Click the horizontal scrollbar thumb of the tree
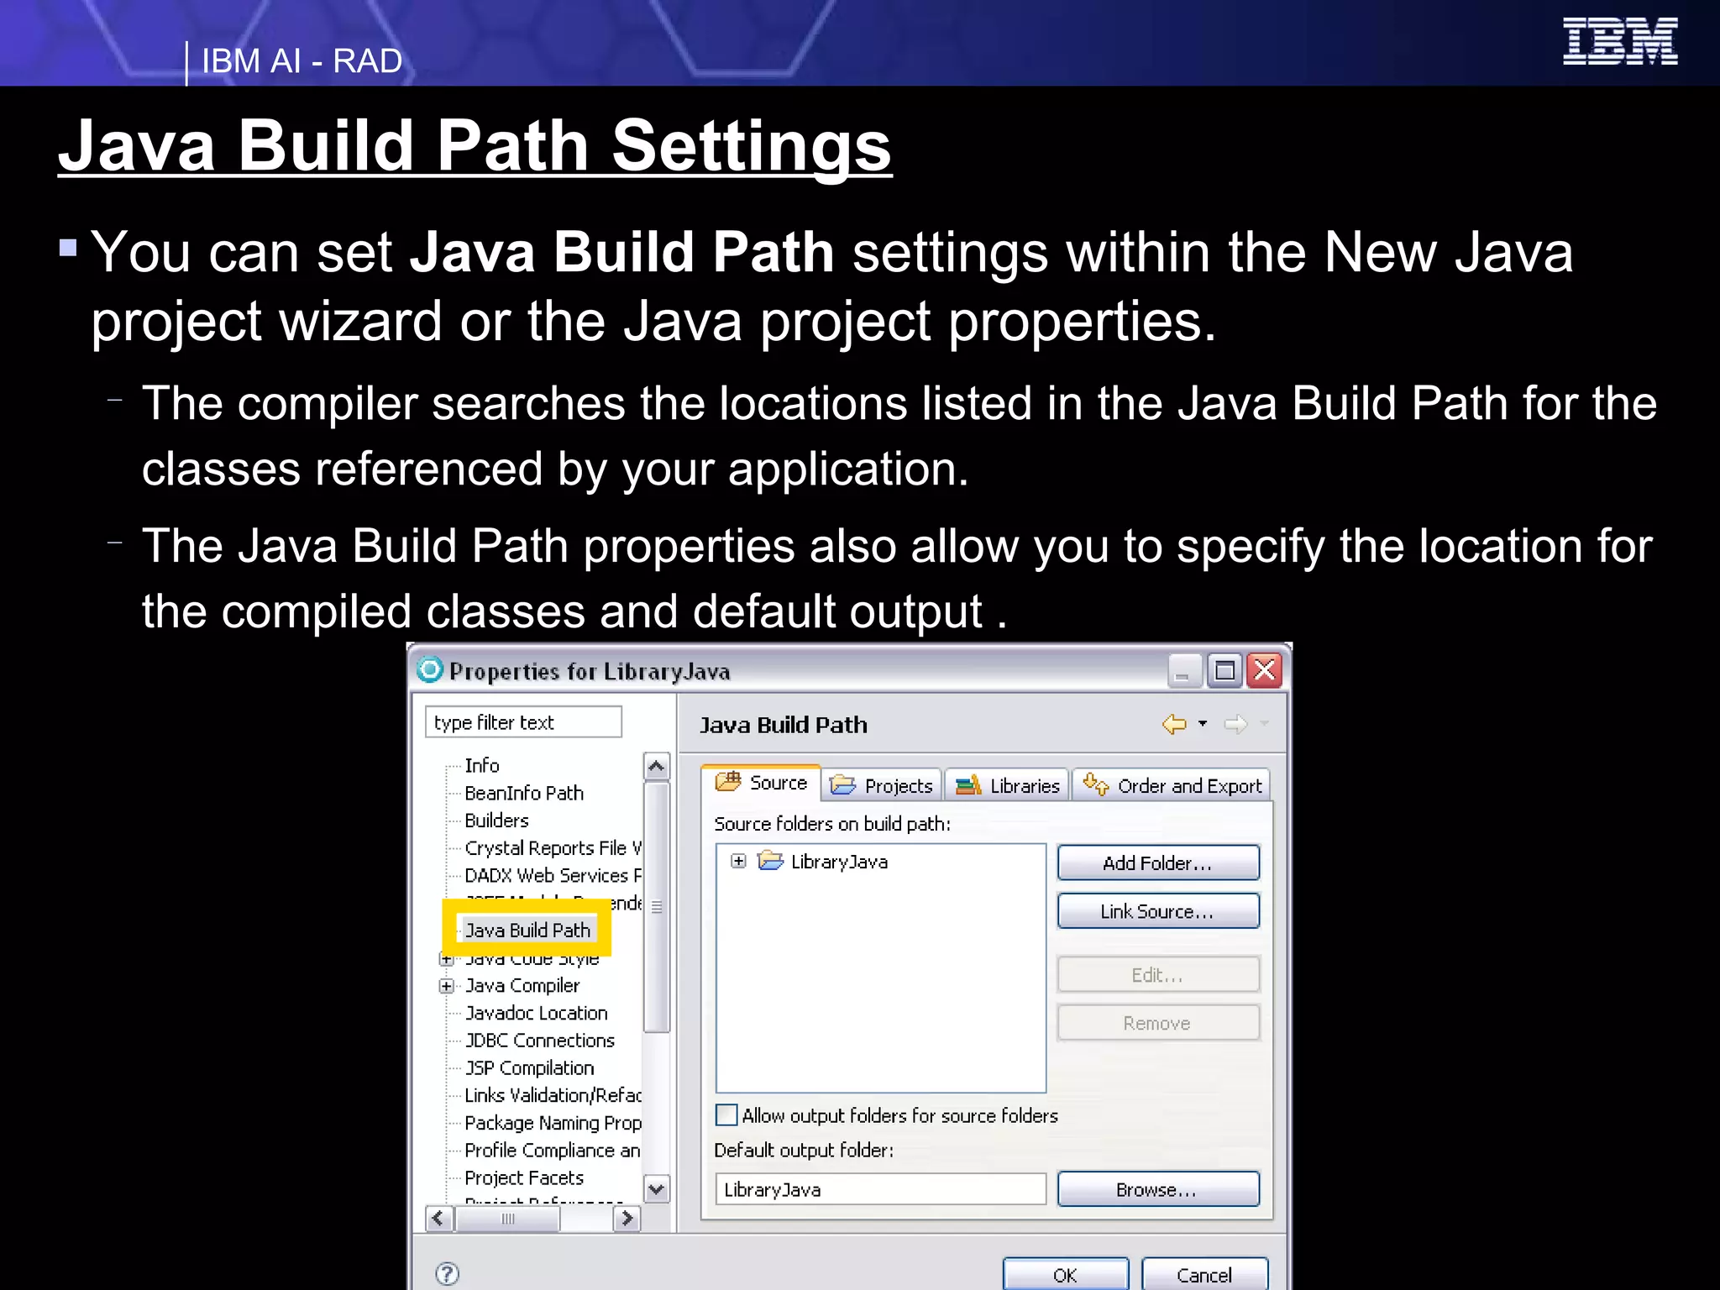1720x1290 pixels. pos(508,1218)
